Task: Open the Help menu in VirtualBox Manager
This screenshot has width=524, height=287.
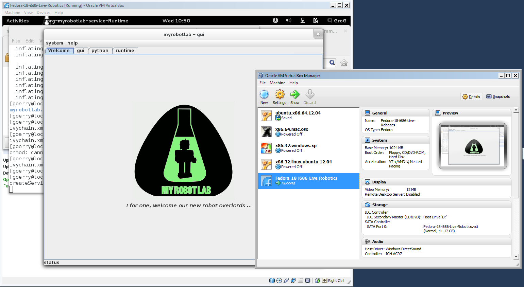Action: tap(293, 83)
